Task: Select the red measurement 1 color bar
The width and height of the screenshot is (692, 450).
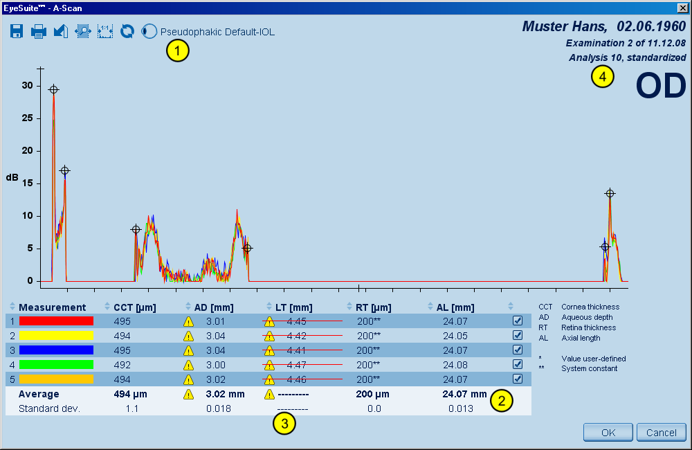Action: [x=56, y=321]
